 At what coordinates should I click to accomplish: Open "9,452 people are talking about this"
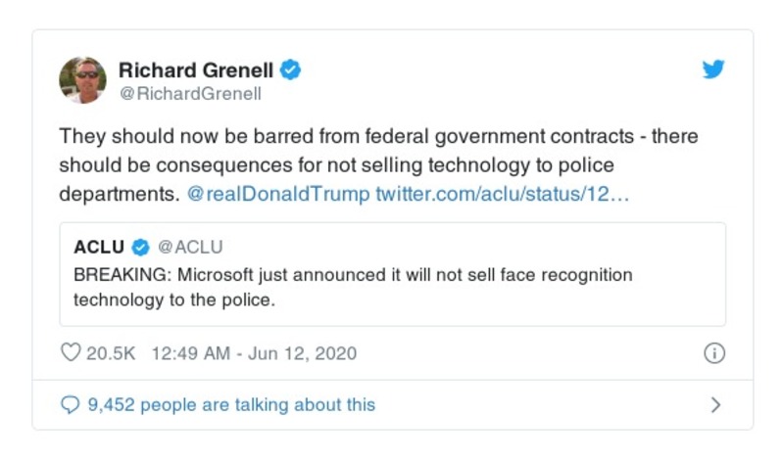point(231,404)
